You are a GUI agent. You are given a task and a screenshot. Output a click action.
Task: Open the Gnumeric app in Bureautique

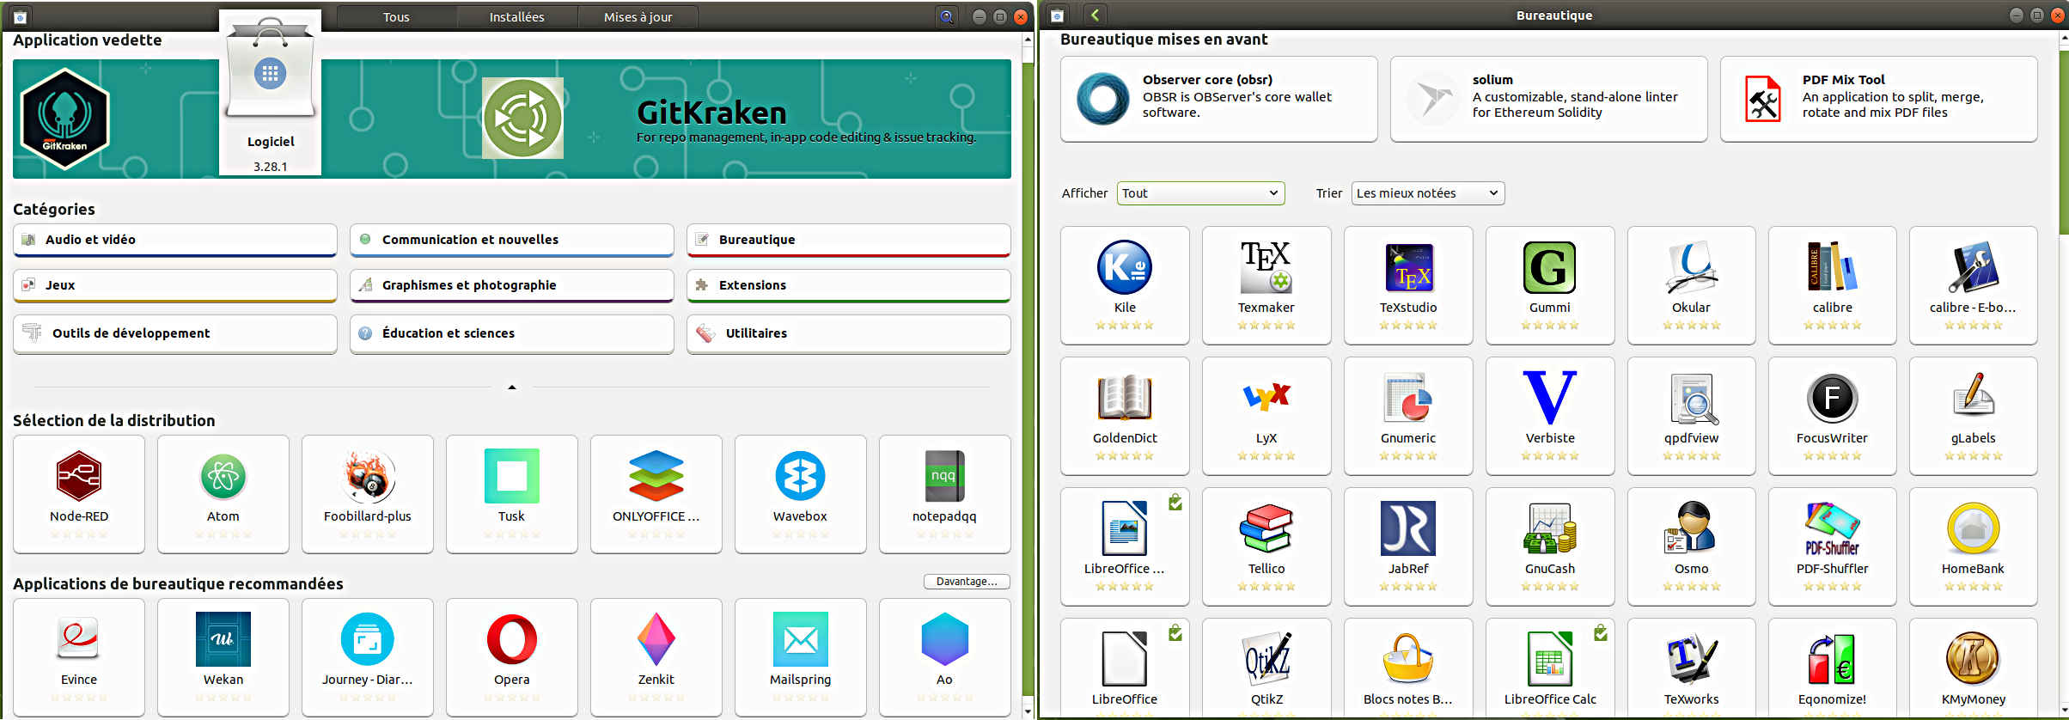pyautogui.click(x=1408, y=416)
